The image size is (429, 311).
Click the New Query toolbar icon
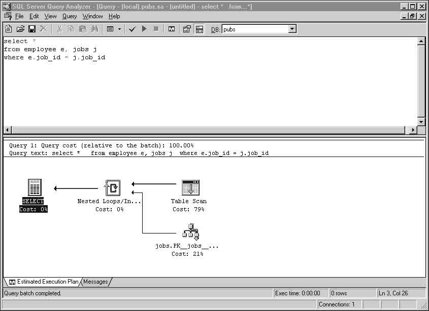(x=9, y=29)
